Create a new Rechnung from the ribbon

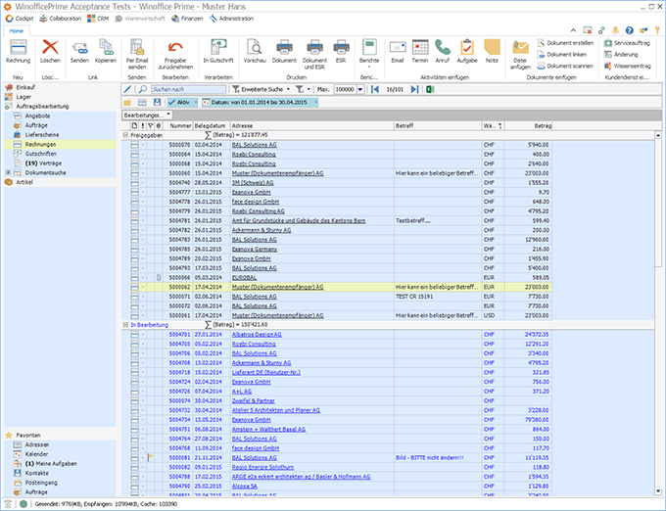point(19,51)
